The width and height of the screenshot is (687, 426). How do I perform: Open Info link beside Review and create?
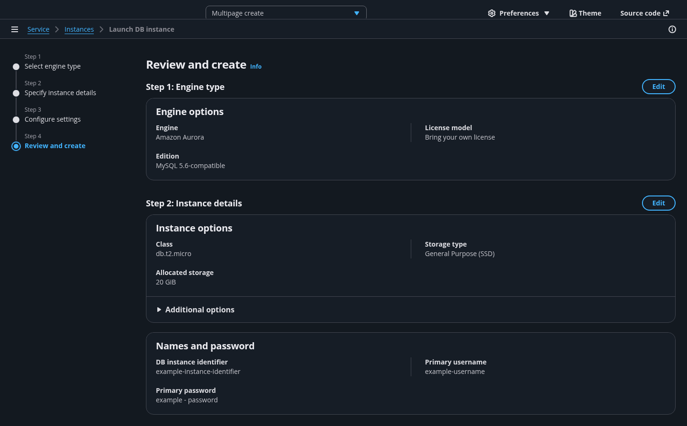256,67
